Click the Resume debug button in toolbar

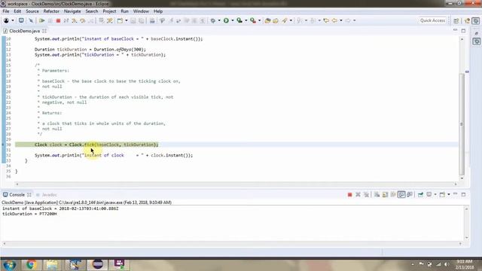coord(42,20)
